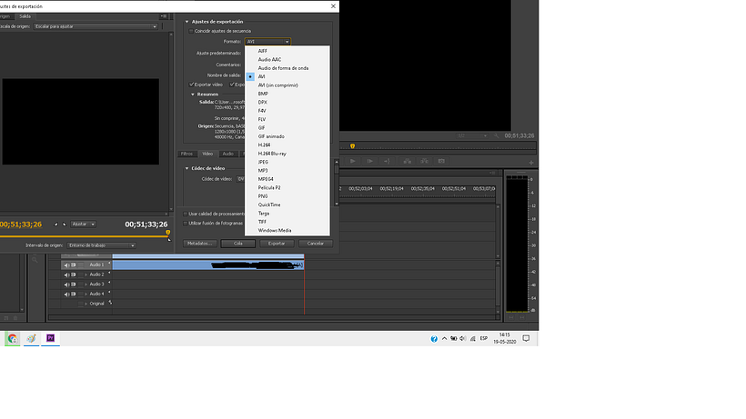The width and height of the screenshot is (746, 419).
Task: Switch to the Audio export tab
Action: [227, 154]
